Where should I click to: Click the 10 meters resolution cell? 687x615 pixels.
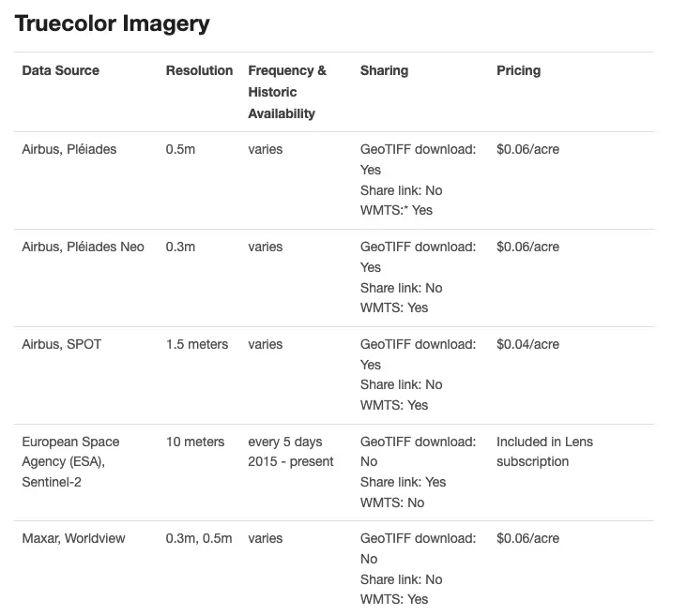point(195,442)
